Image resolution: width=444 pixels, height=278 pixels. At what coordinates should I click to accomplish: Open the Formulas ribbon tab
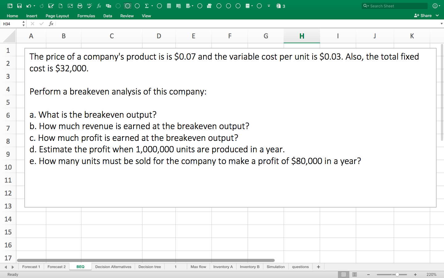[86, 16]
